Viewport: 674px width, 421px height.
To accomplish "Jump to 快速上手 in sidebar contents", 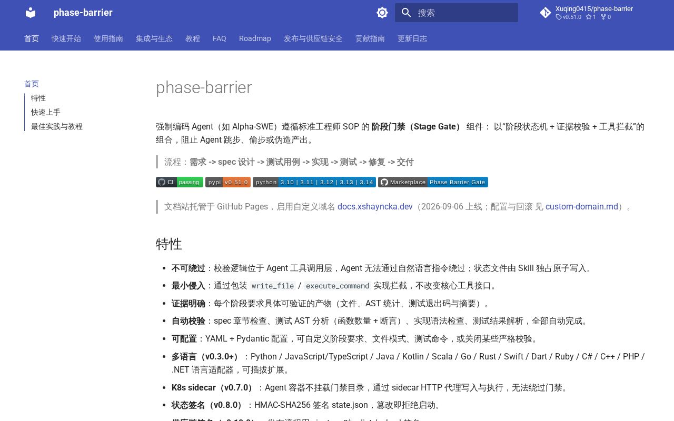I will point(46,112).
